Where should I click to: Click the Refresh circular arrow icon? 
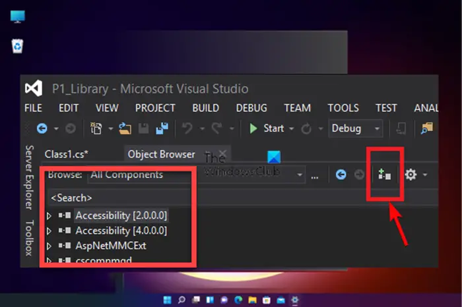(x=306, y=128)
